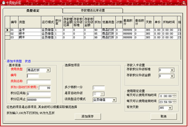The height and width of the screenshot is (127, 188).
Task: Open the 存款积分升级金额 dropdown
Action: (172, 76)
